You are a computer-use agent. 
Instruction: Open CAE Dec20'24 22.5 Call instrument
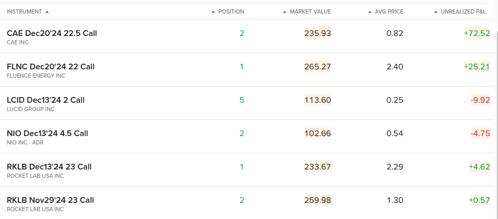[52, 33]
